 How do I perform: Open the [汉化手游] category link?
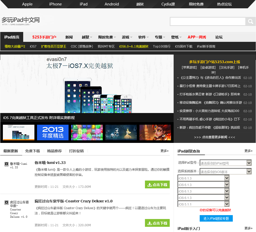point(227,67)
